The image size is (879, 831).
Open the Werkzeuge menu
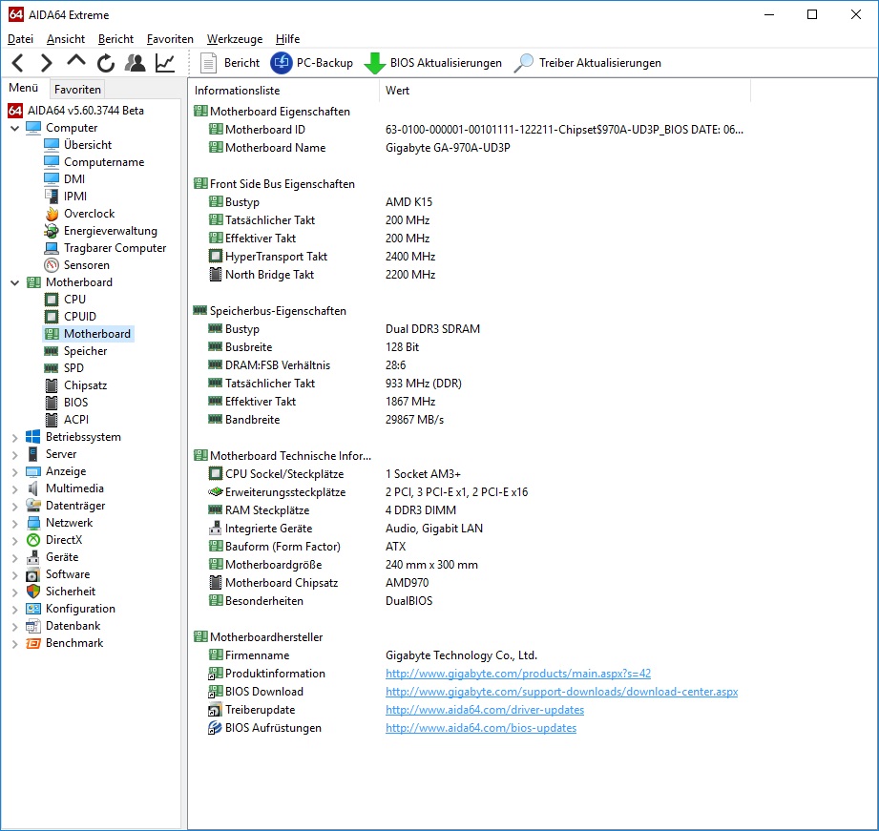235,39
